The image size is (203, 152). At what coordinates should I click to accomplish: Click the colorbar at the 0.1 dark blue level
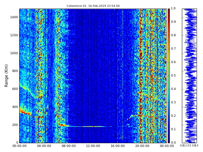coord(169,129)
